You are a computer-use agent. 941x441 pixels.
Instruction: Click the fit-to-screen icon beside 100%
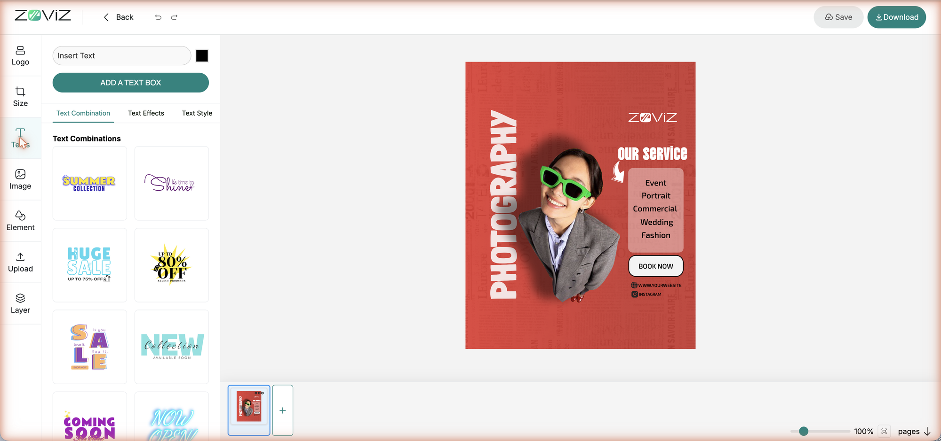tap(885, 431)
